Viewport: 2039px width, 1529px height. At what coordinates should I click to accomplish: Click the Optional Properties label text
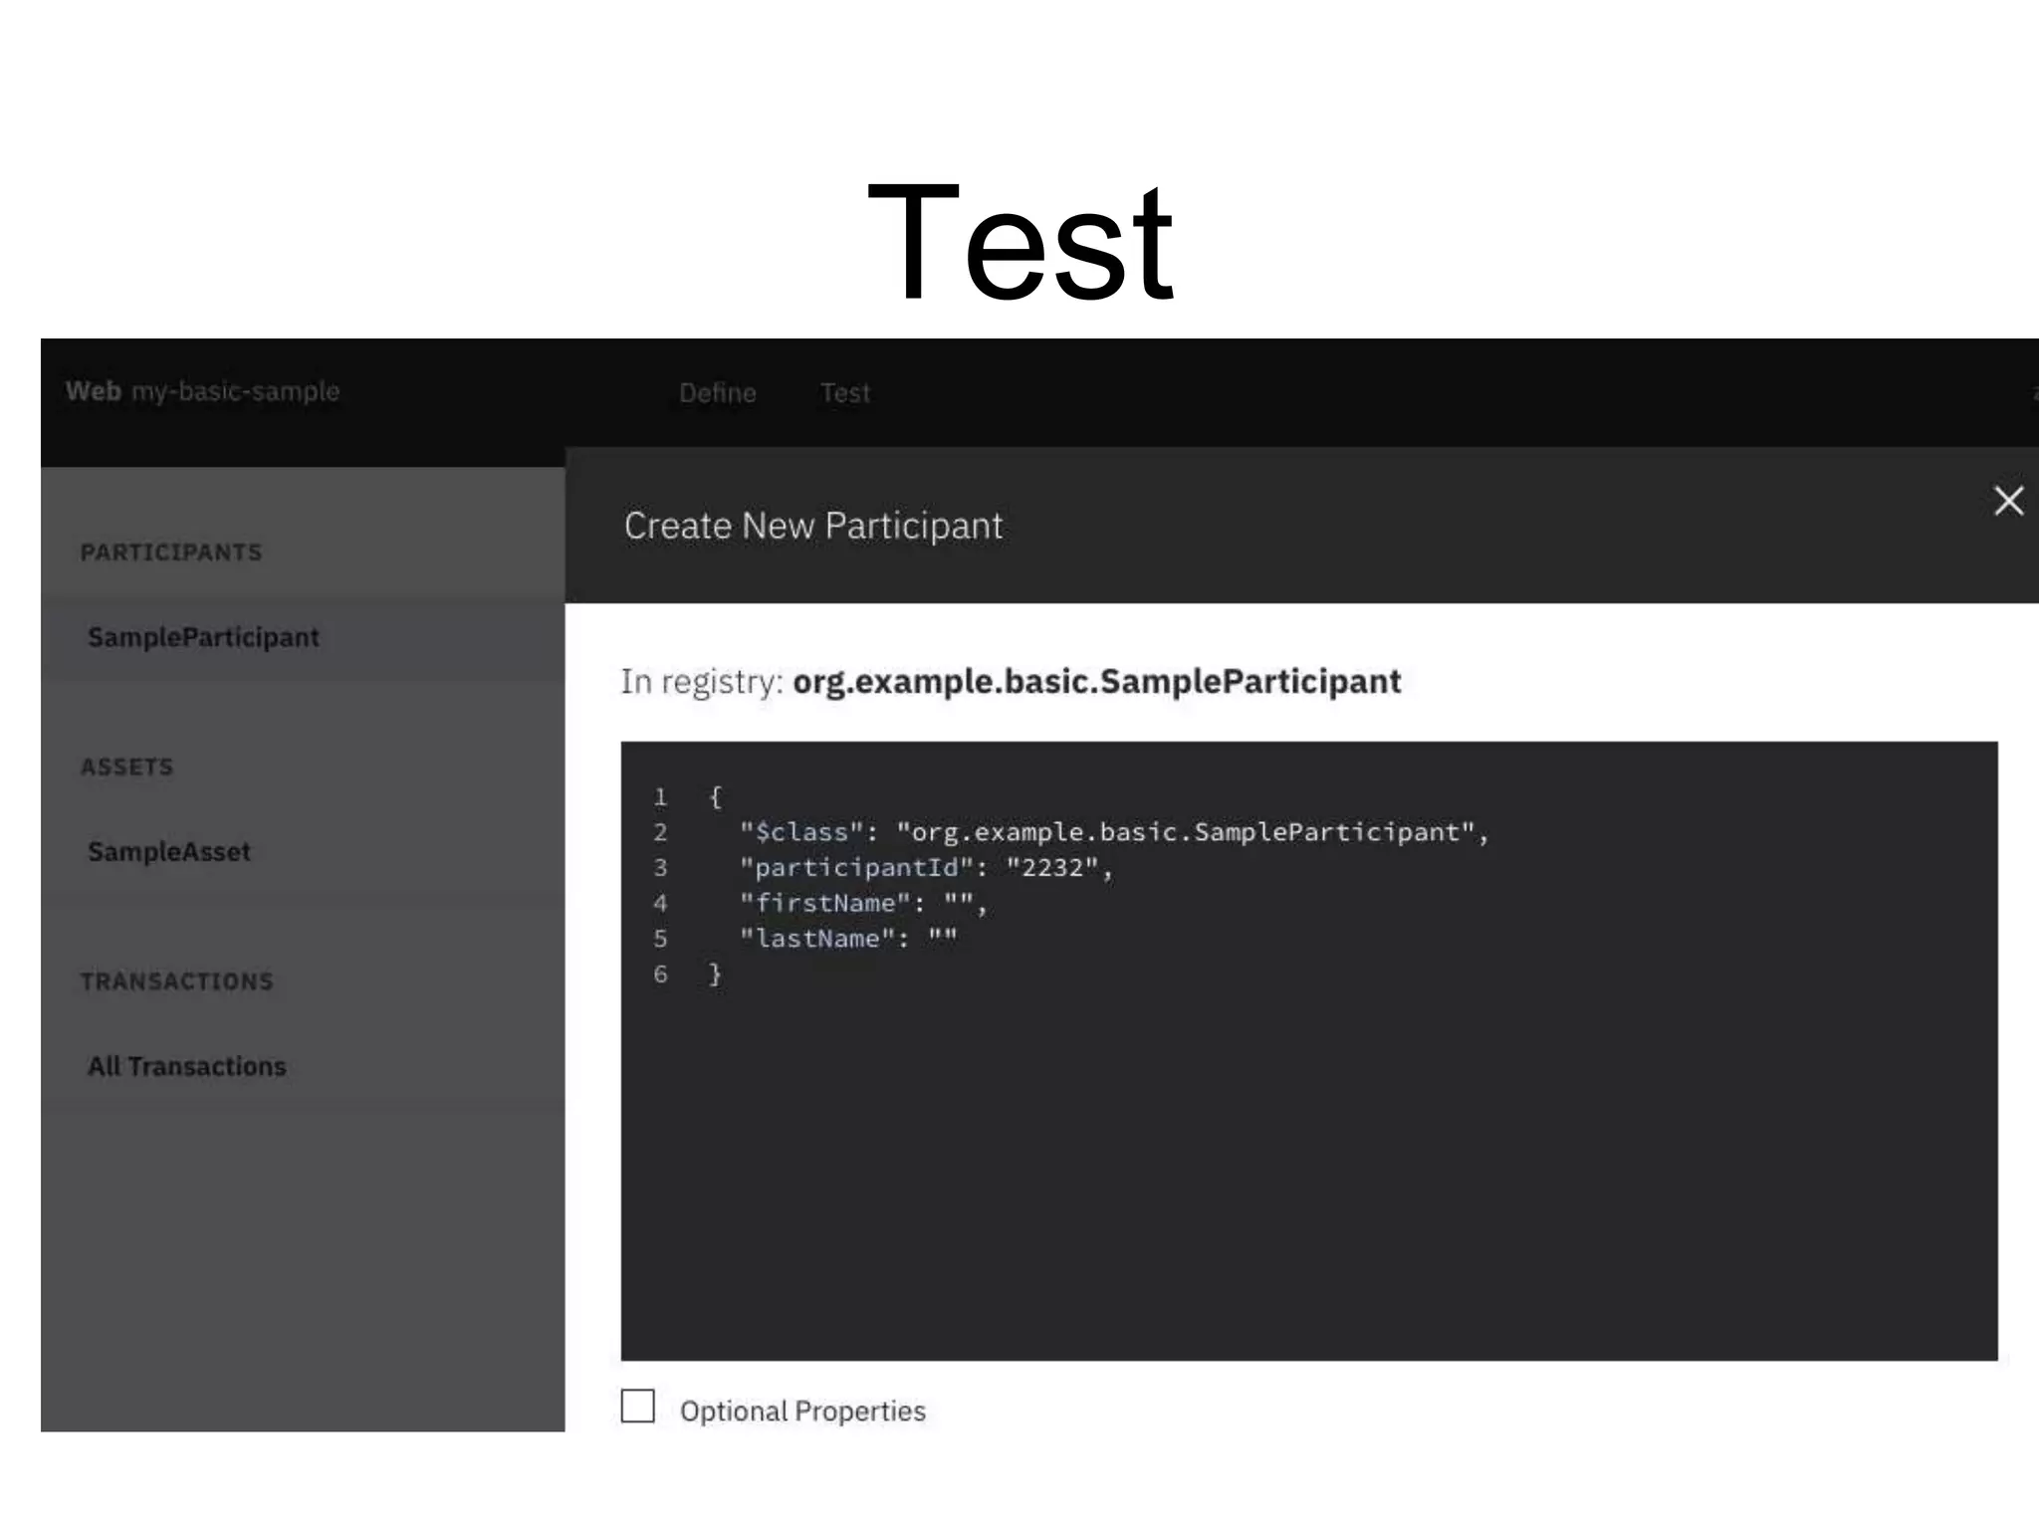[802, 1412]
